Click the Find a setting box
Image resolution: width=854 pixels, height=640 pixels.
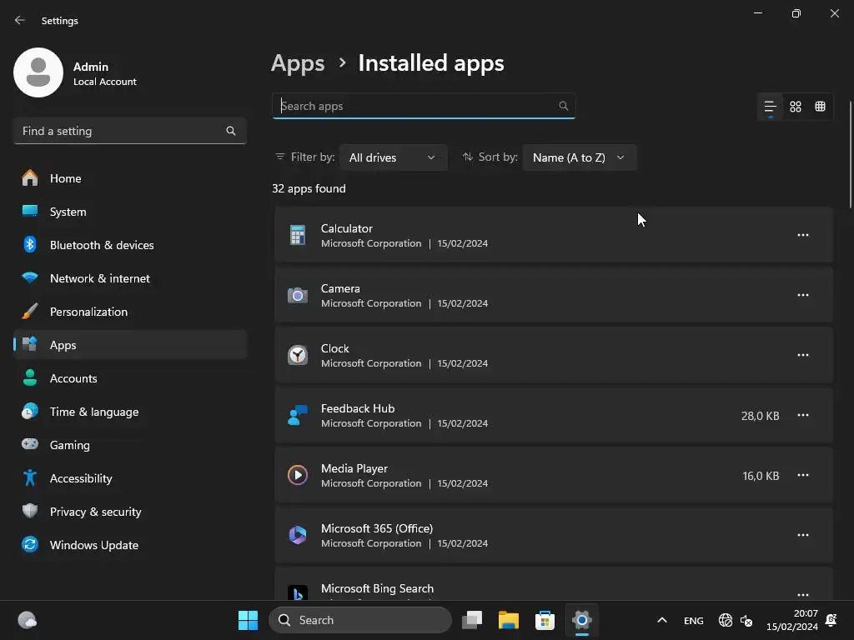[x=121, y=131]
